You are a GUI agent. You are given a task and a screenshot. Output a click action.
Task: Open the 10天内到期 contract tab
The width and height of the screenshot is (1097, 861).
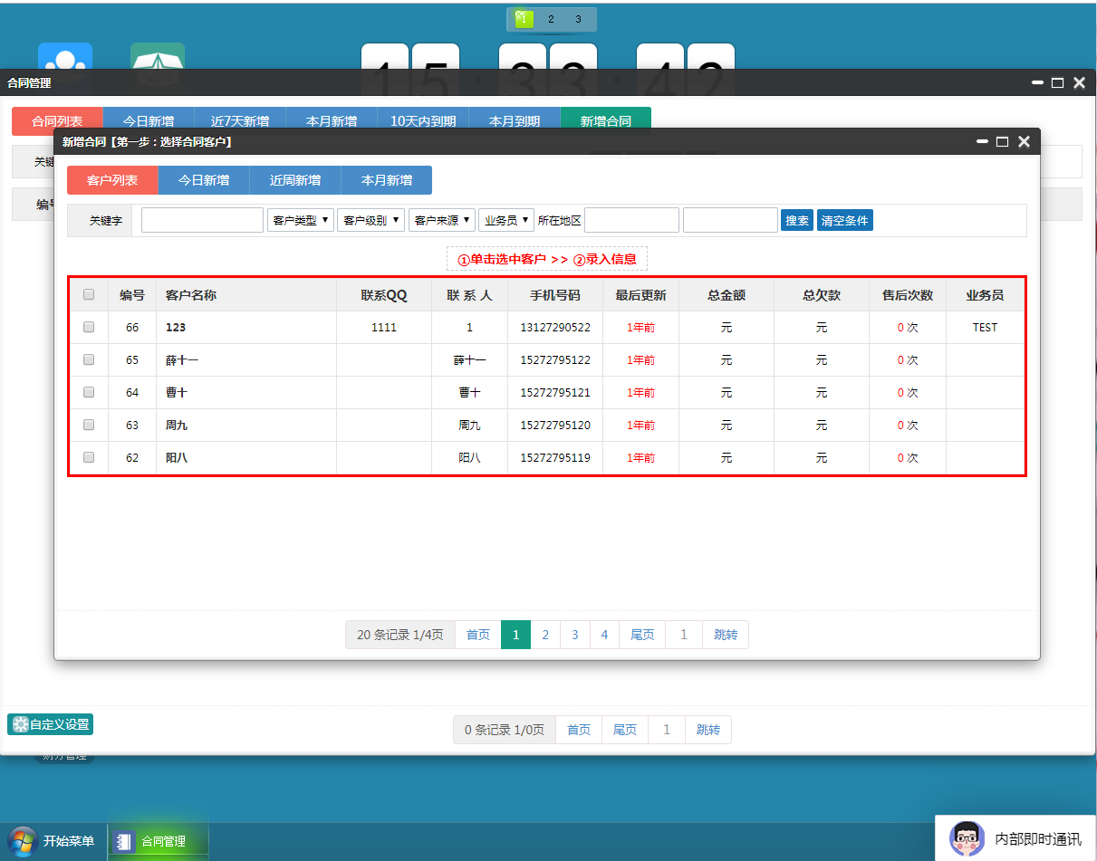423,121
